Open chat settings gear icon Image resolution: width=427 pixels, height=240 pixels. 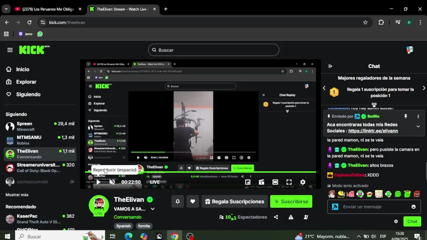(396, 221)
